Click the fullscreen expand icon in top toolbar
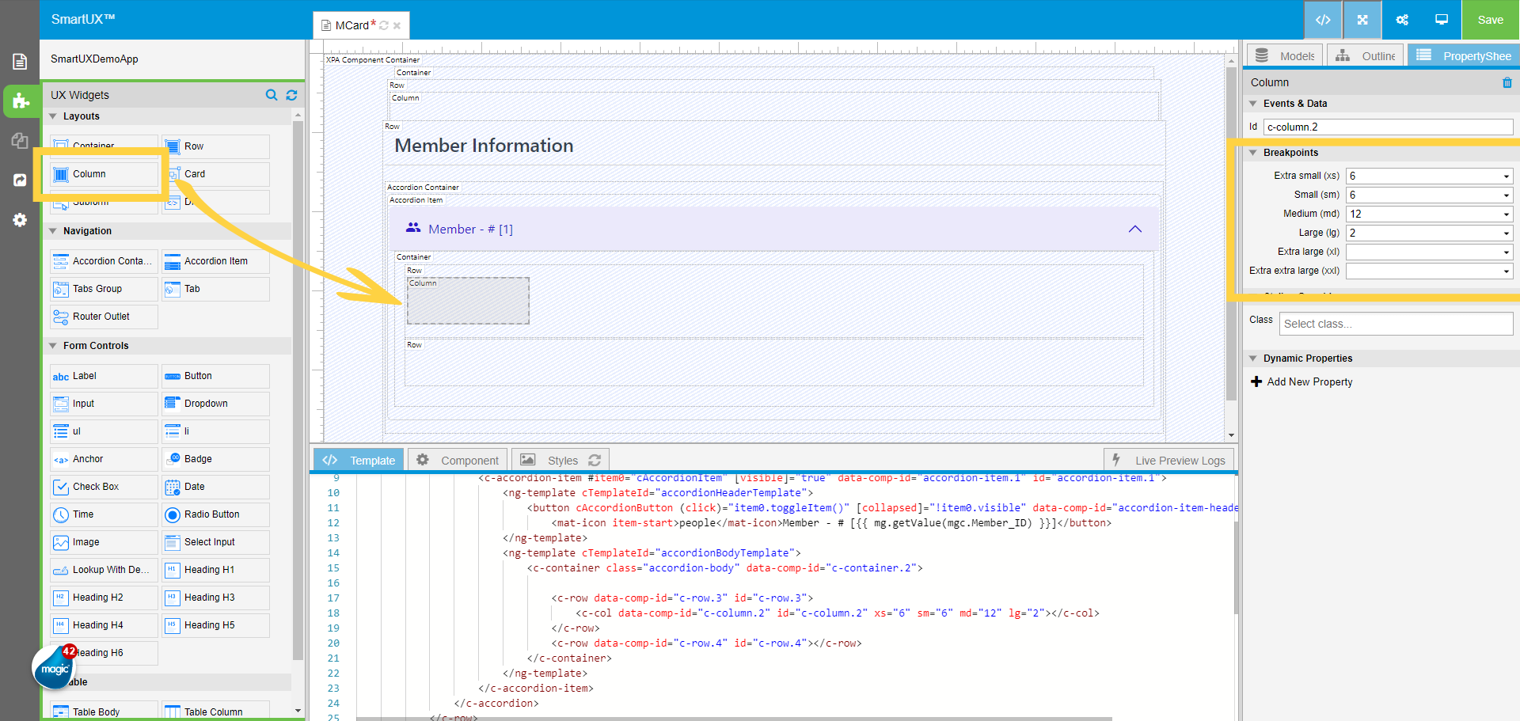The width and height of the screenshot is (1520, 721). (x=1362, y=20)
